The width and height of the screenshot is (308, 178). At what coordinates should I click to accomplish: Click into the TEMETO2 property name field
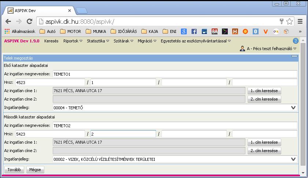(175, 126)
